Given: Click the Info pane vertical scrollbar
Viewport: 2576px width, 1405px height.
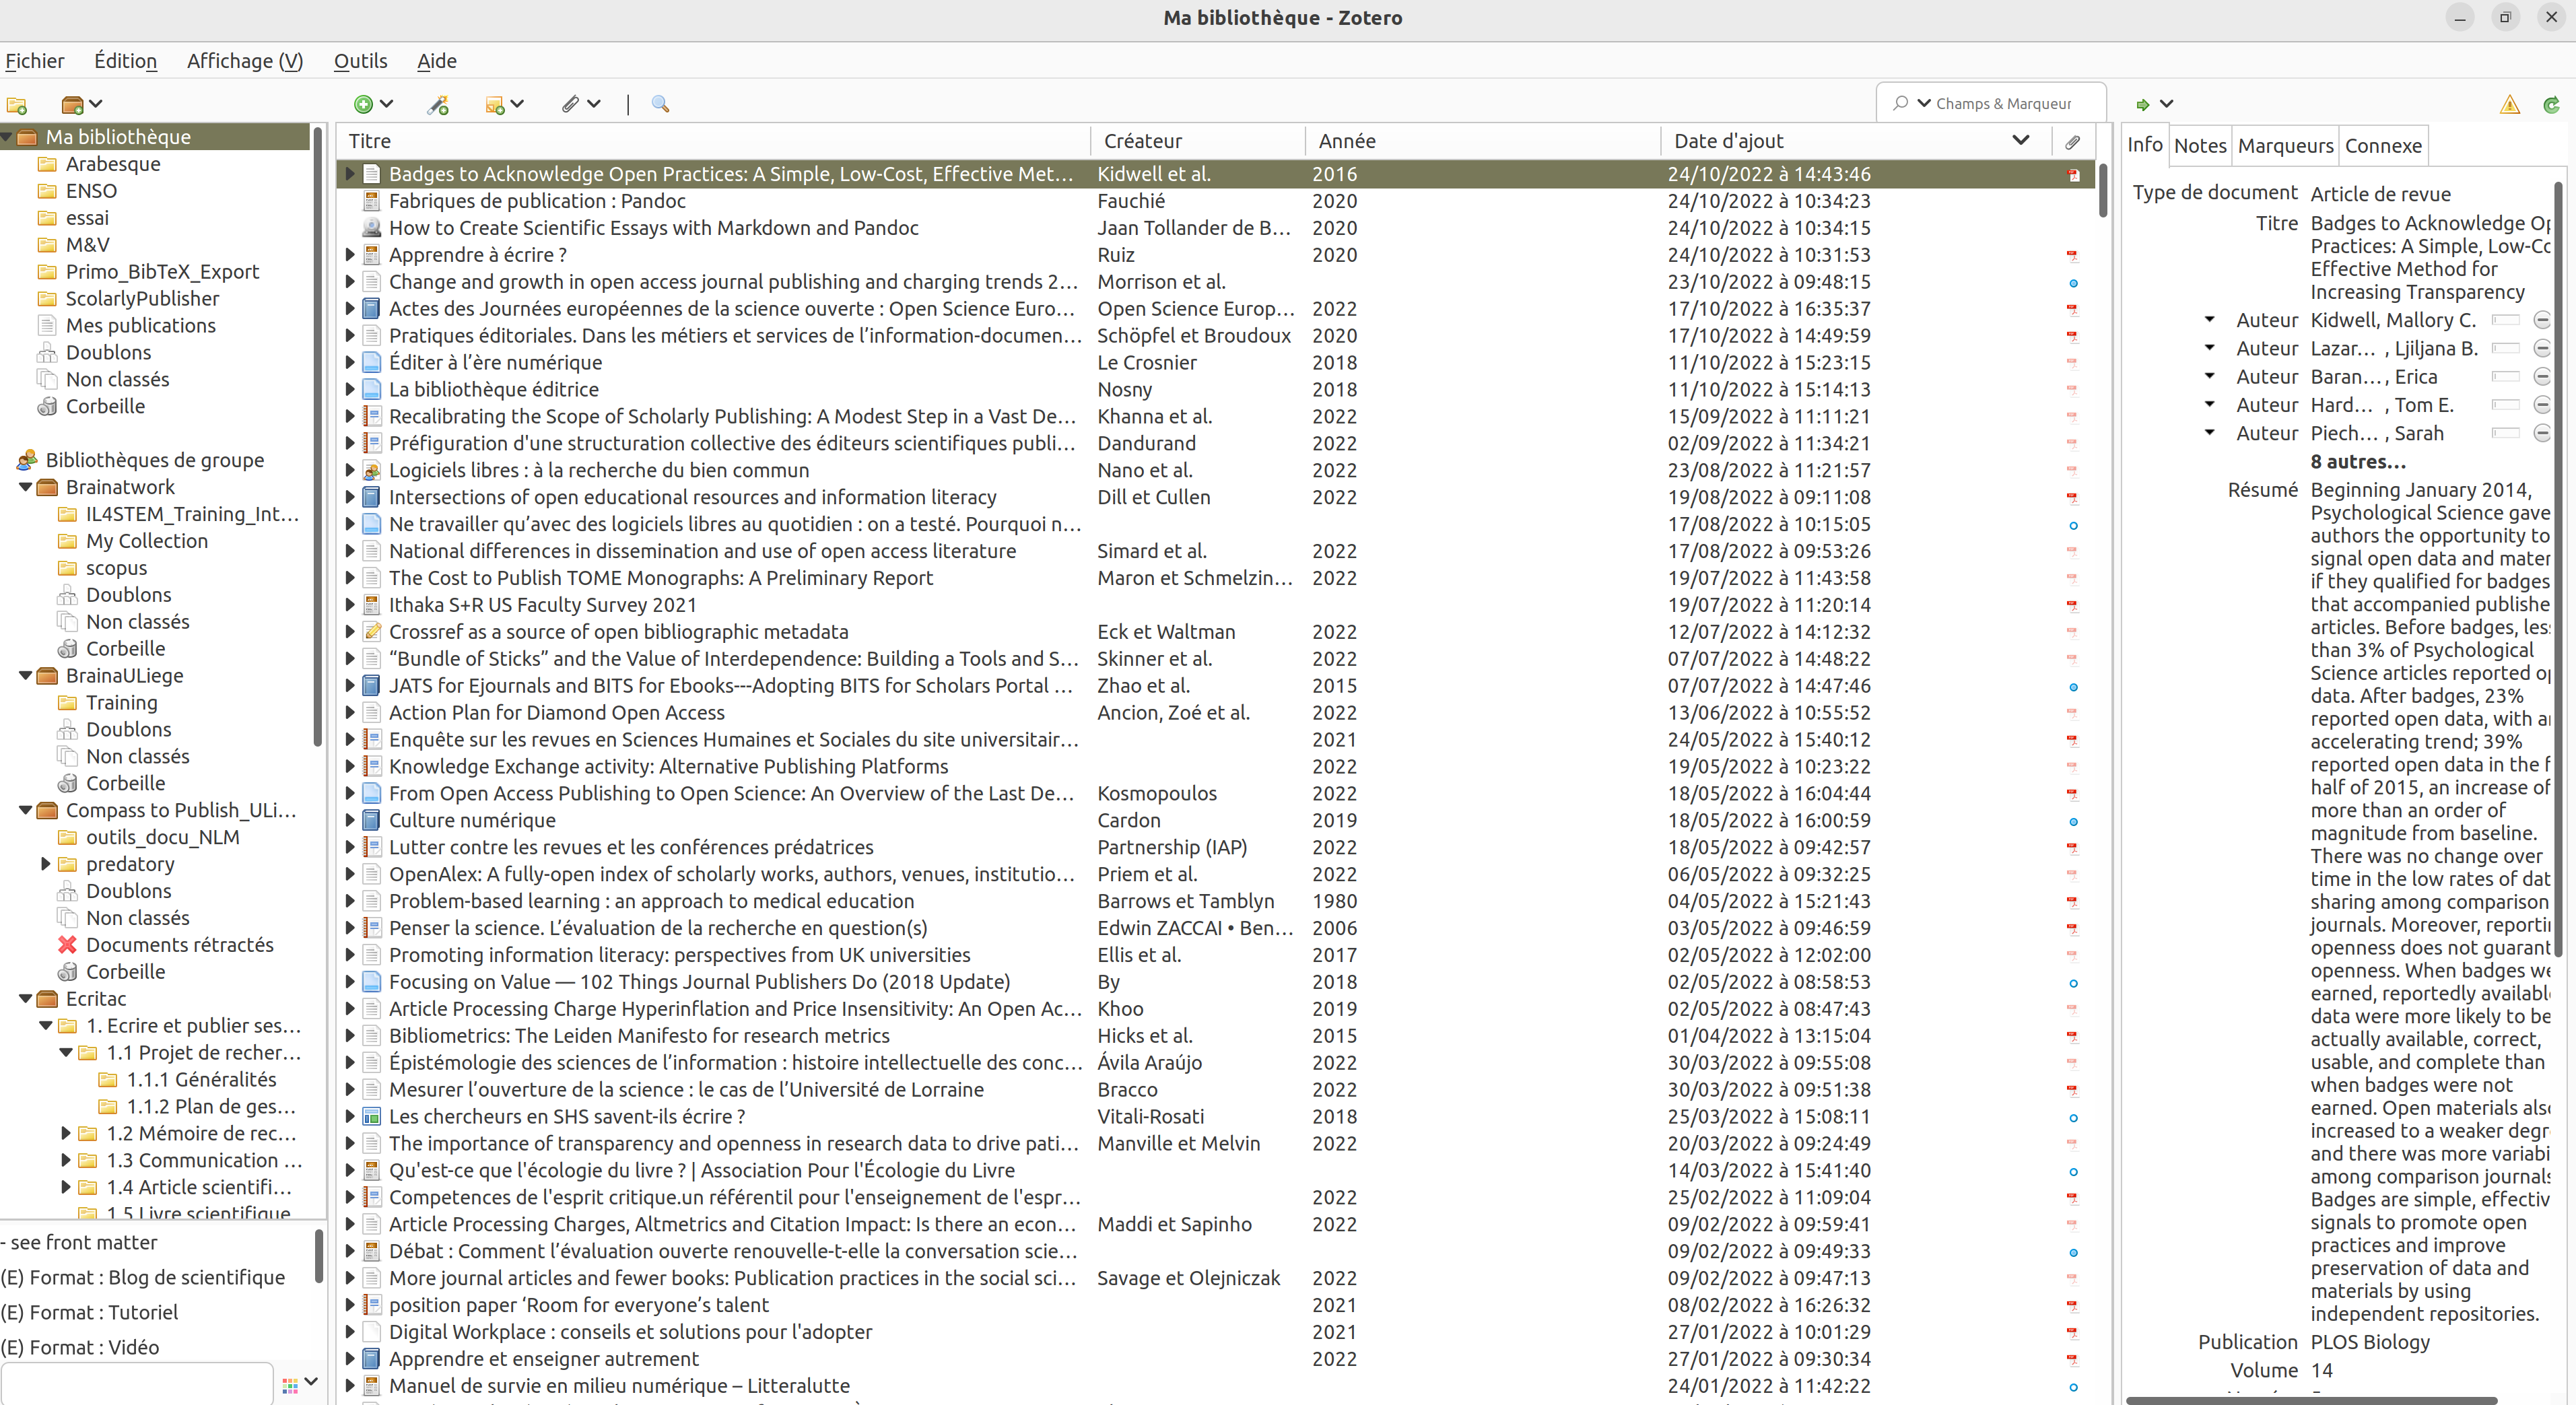Looking at the screenshot, I should (2557, 570).
